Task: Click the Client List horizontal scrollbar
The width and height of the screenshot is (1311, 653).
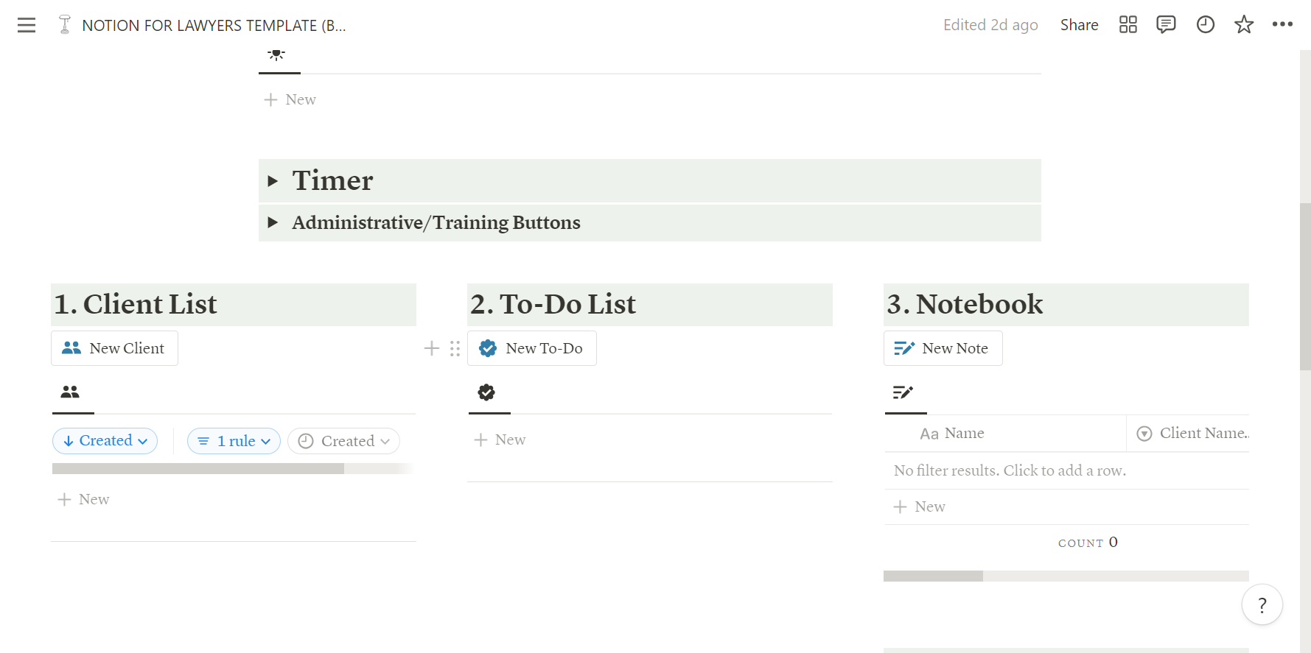Action: tap(198, 468)
